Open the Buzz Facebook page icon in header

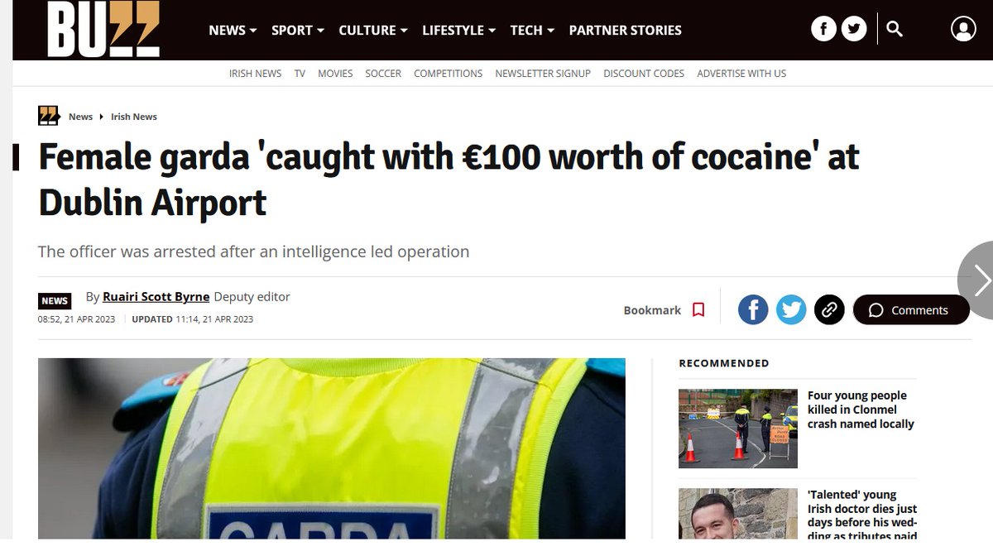[823, 29]
